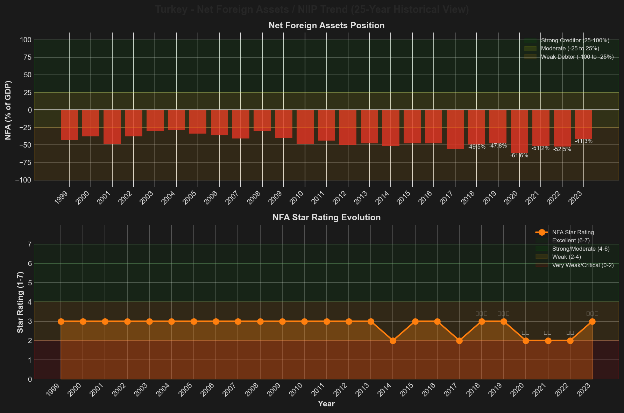The height and width of the screenshot is (413, 624).
Task: Click the 2014 star rating data point
Action: [393, 341]
